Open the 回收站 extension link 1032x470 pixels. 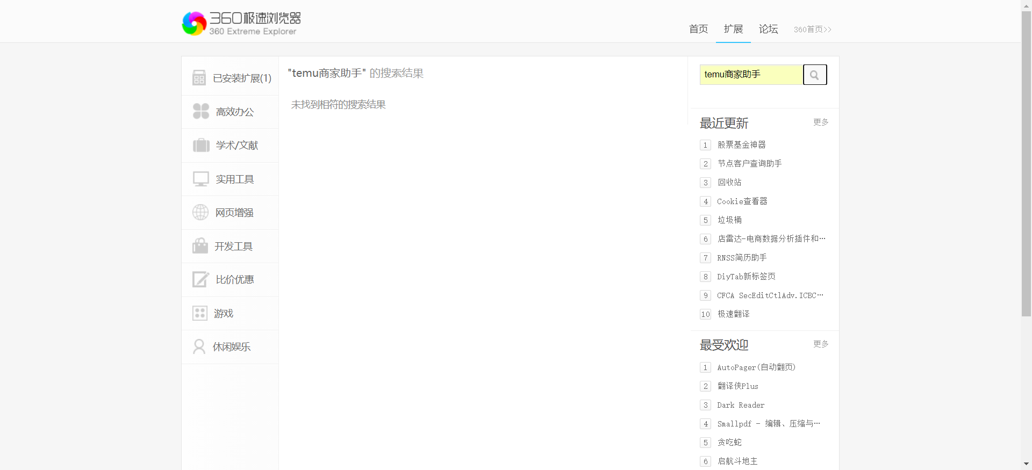(x=729, y=183)
